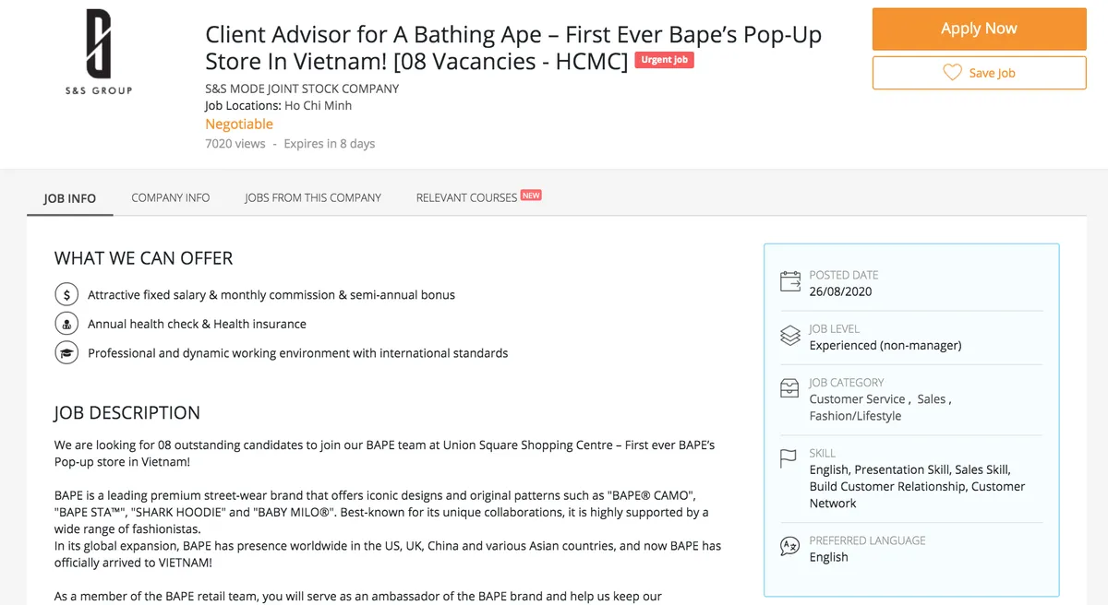Click the graduation cap environment icon
The width and height of the screenshot is (1108, 605).
(66, 353)
